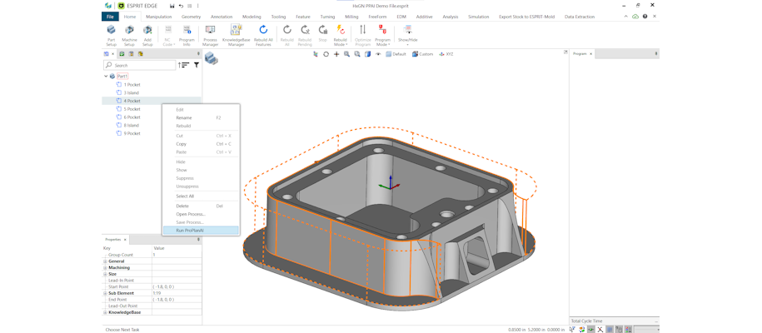Collapse the Part1 tree node
Viewport: 762px width, 333px height.
(106, 77)
